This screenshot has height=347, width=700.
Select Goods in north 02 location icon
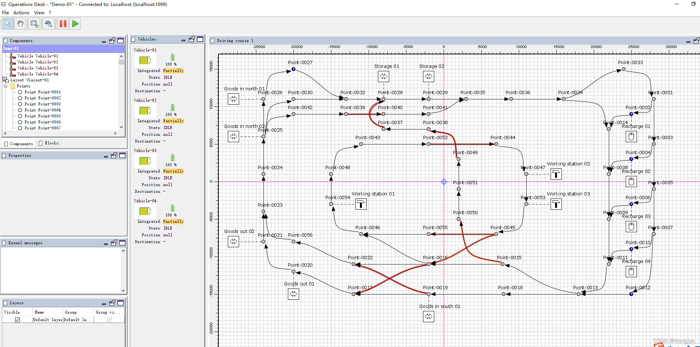click(x=233, y=137)
